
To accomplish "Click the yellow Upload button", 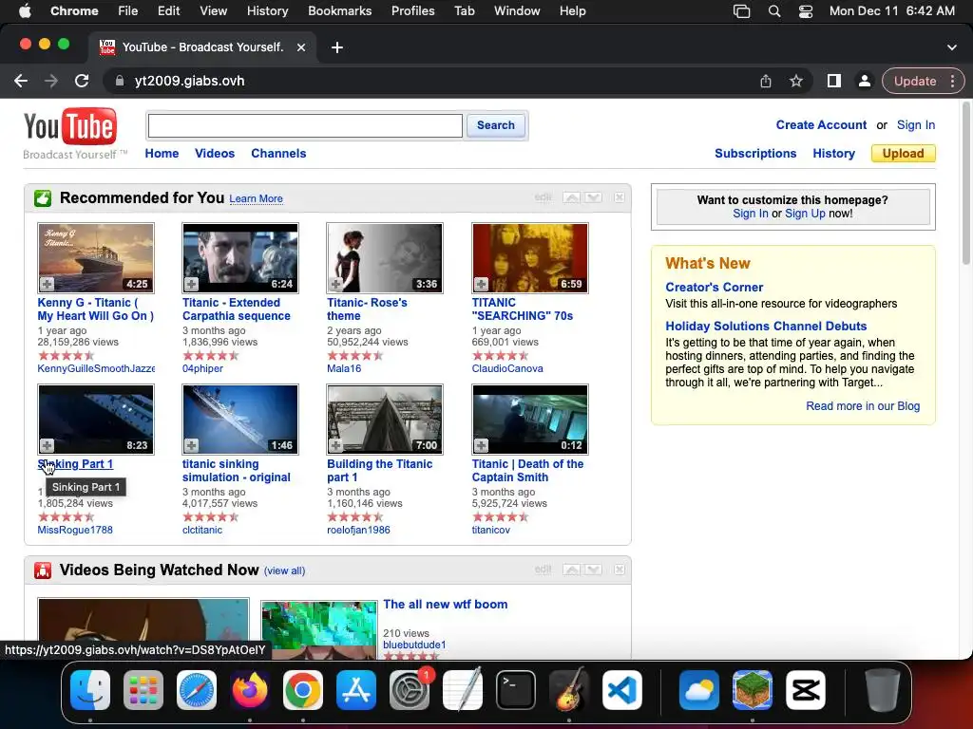I will [x=904, y=153].
